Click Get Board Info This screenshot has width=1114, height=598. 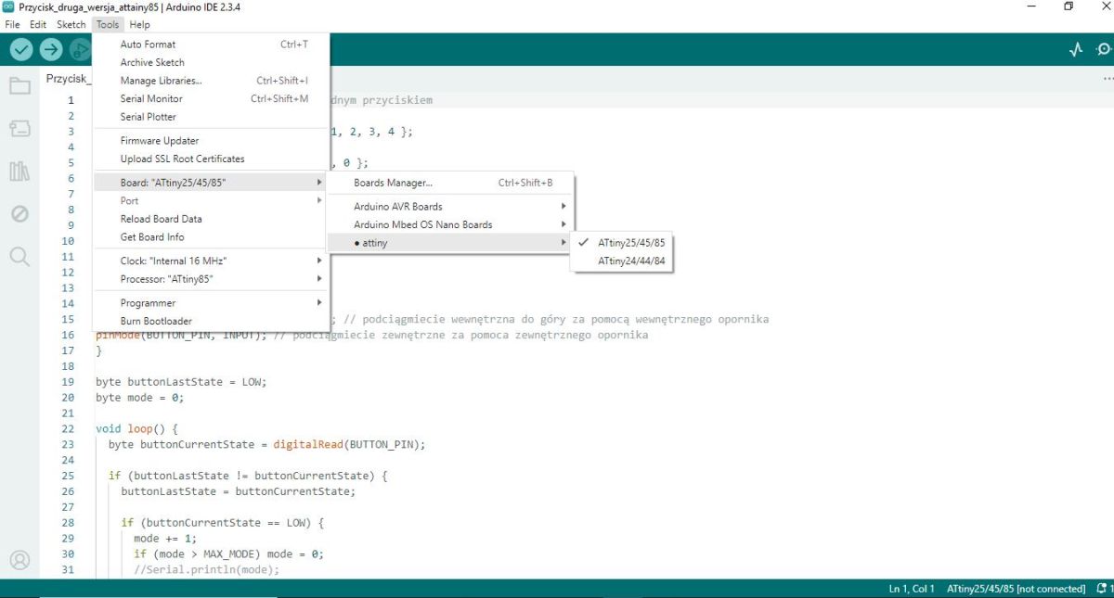coord(211,236)
